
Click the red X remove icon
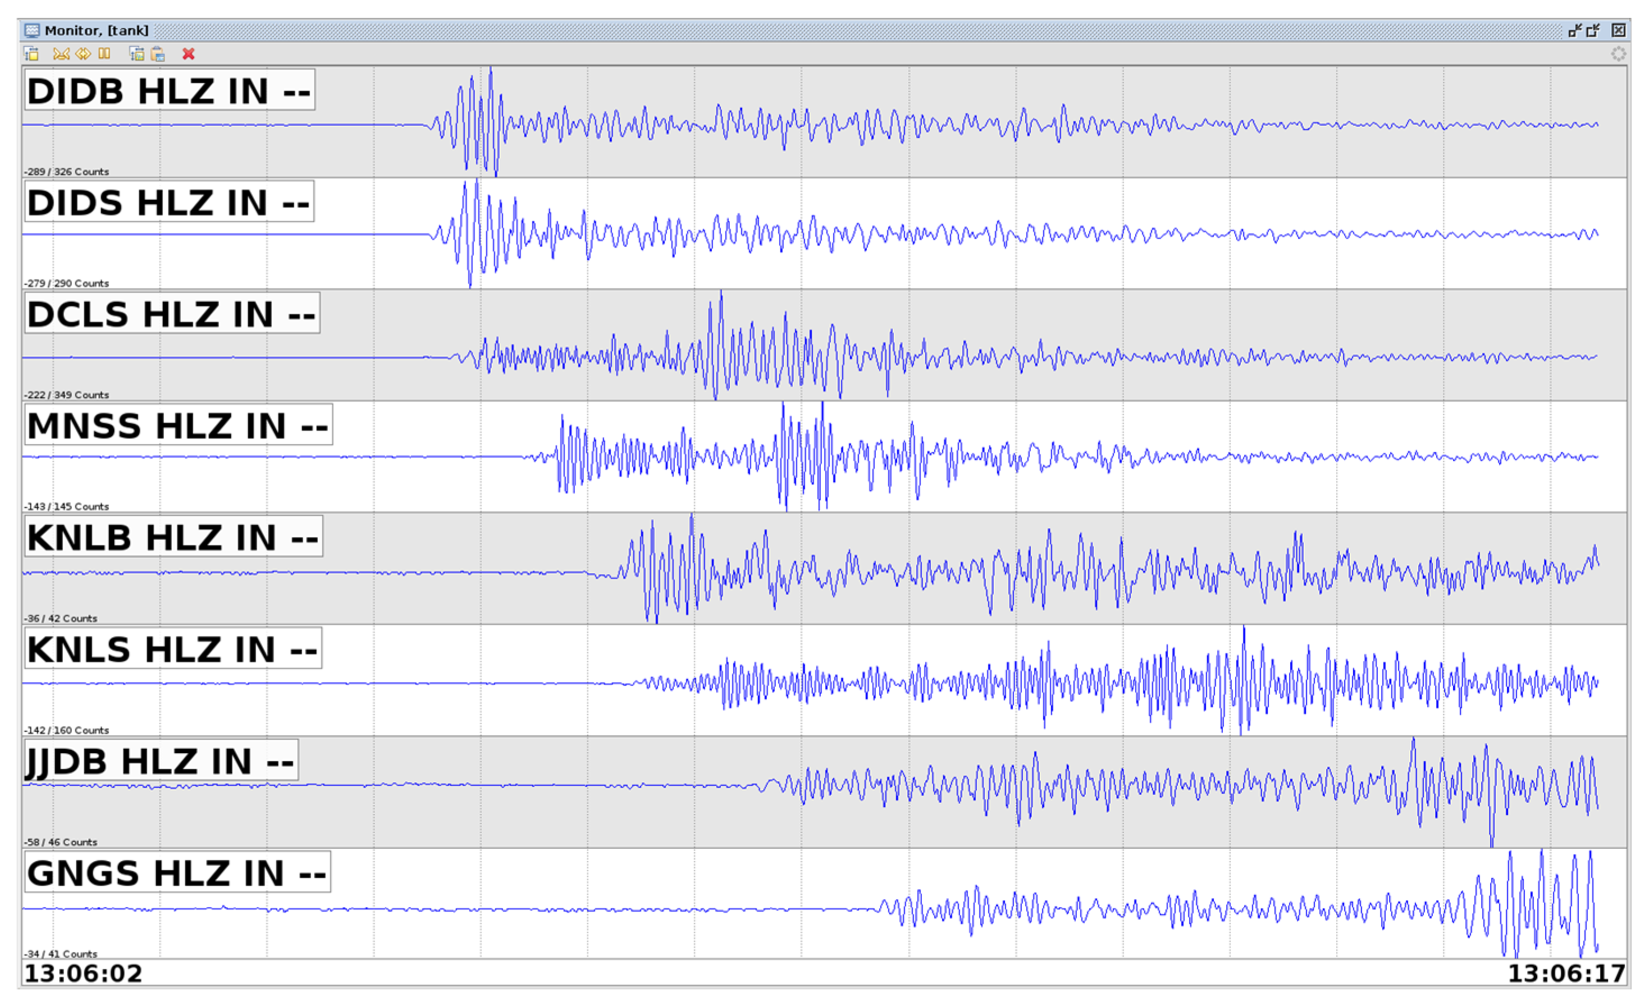pos(189,54)
